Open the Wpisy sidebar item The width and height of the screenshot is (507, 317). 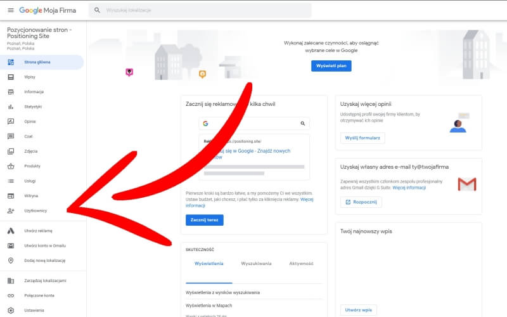tap(42, 77)
